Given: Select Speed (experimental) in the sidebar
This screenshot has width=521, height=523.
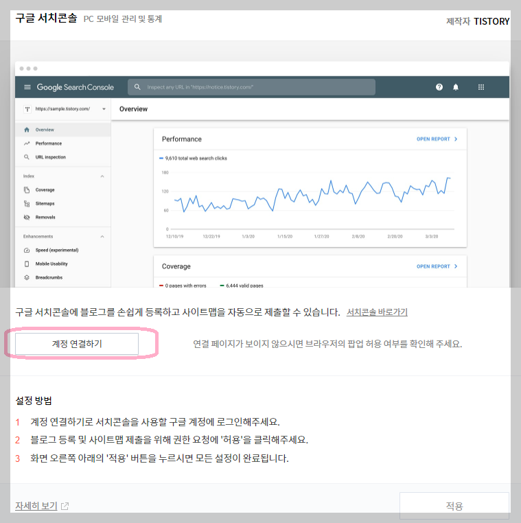Looking at the screenshot, I should tap(63, 250).
